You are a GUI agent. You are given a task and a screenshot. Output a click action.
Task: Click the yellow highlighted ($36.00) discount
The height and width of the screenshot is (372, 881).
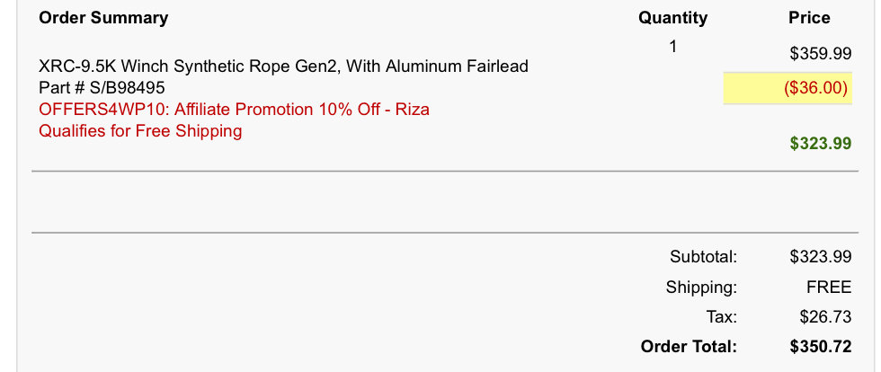coord(788,88)
